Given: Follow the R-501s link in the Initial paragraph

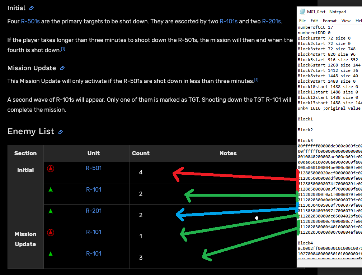Looking at the screenshot, I should (x=30, y=22).
